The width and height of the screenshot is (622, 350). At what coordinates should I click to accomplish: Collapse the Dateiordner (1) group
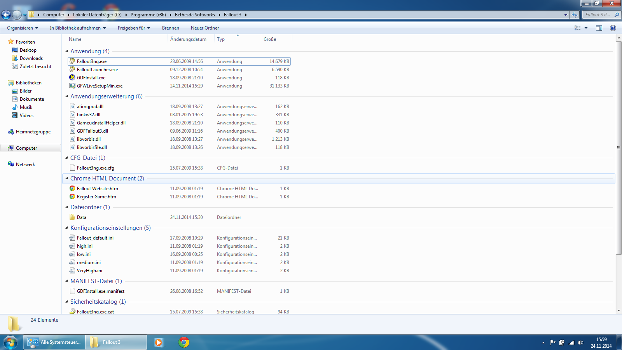[66, 207]
